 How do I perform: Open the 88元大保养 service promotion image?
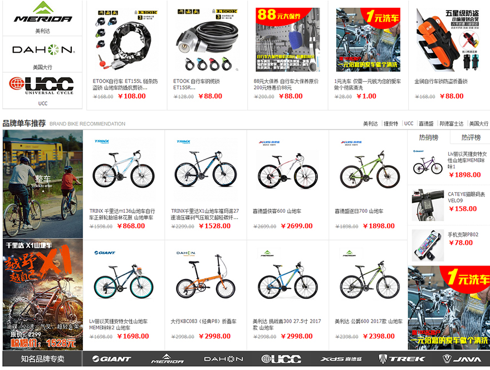click(x=287, y=39)
